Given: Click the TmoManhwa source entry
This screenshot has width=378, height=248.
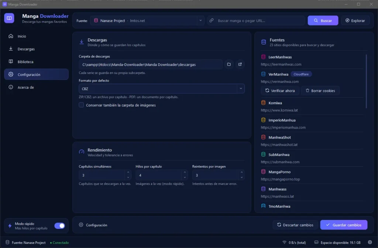Looking at the screenshot, I should [312, 206].
